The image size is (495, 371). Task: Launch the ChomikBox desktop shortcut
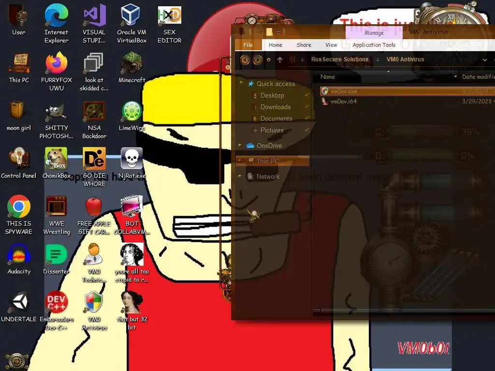point(57,163)
